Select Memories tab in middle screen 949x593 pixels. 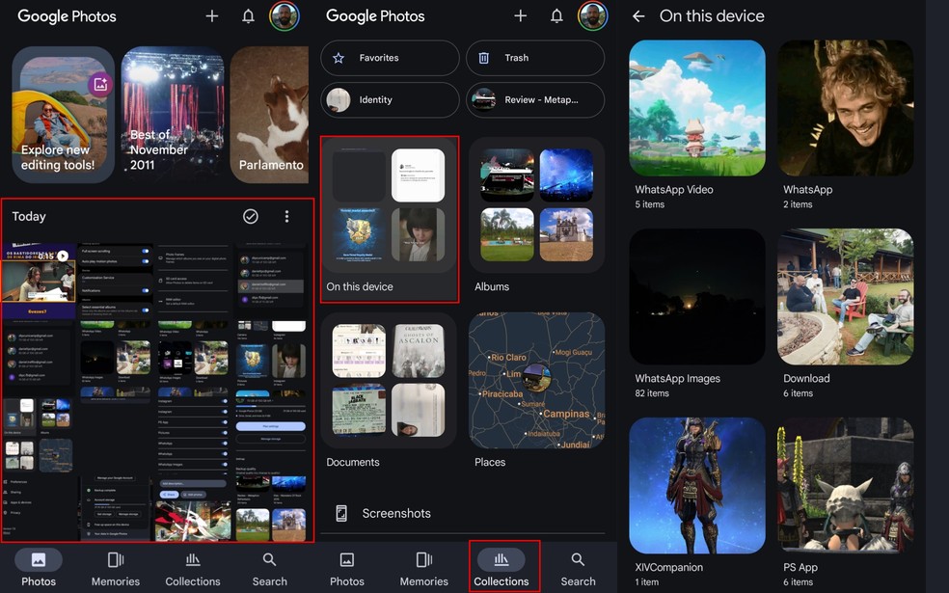(423, 568)
